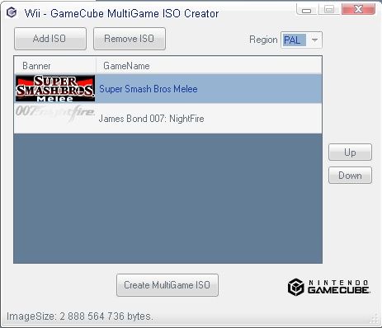Select the Super Smash Bros Melee row text
The image size is (382, 328).
[149, 89]
